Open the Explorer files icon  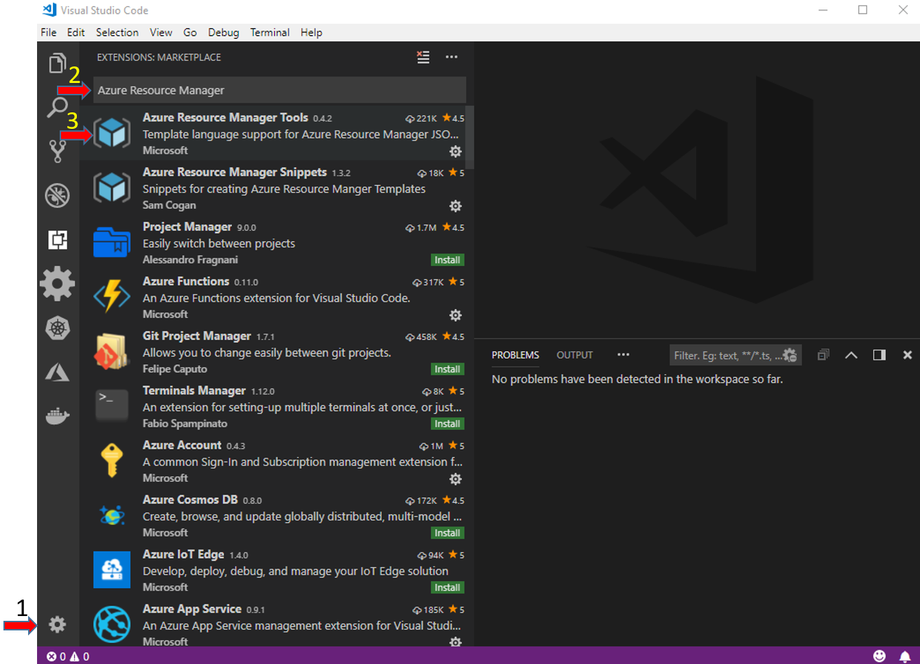58,63
